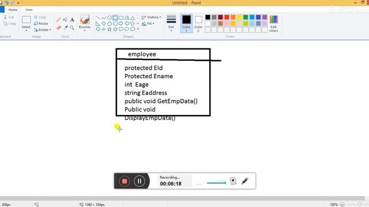The height and width of the screenshot is (207, 369).
Task: Choose the Oval callout shape
Action: pos(127,29)
